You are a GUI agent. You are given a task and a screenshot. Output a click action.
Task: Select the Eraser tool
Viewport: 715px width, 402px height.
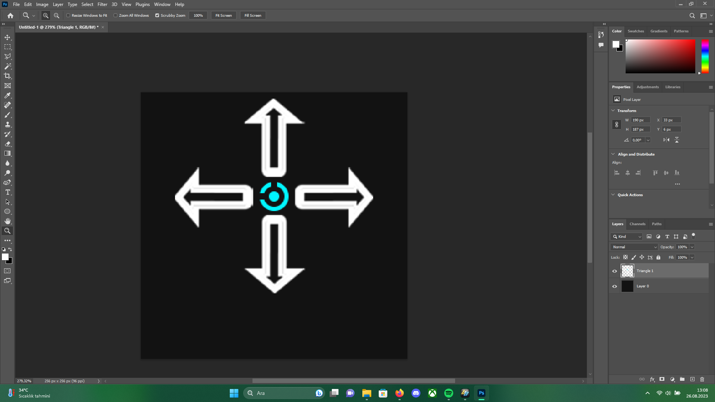(7, 144)
